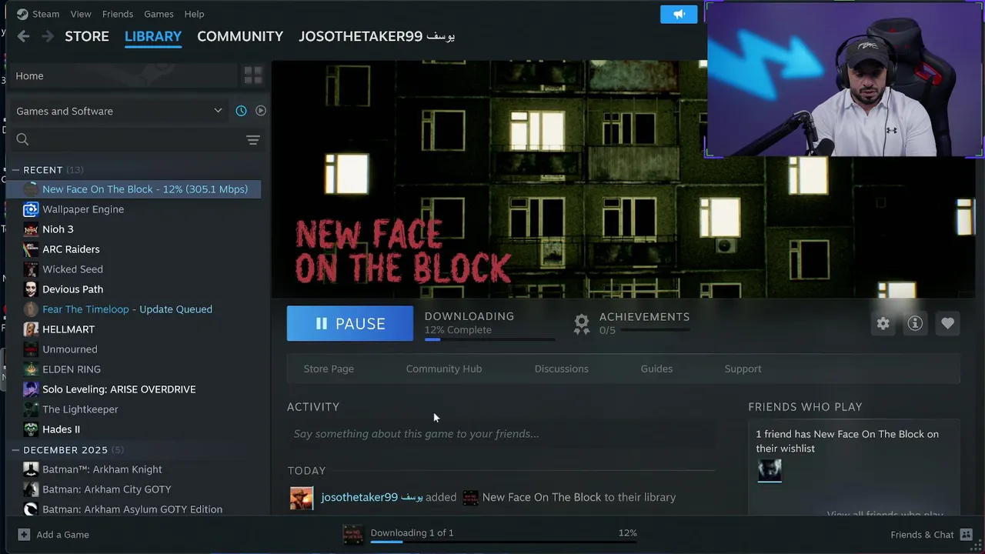Click the achievements gear trophy icon
985x554 pixels.
click(x=582, y=323)
